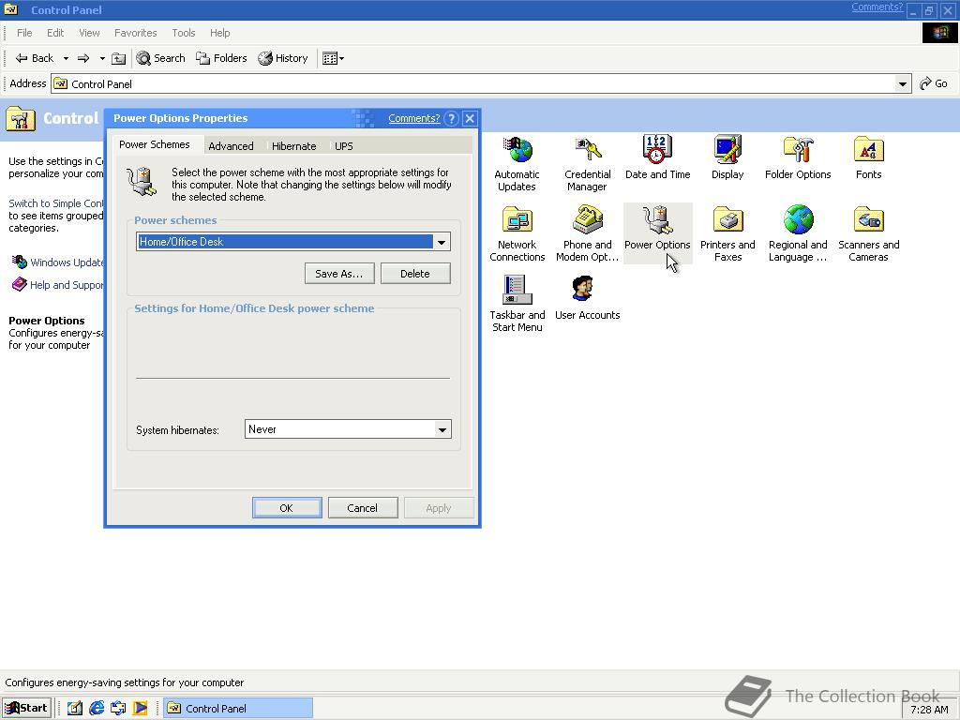The height and width of the screenshot is (720, 960).
Task: Click the Save As... button
Action: 339,274
